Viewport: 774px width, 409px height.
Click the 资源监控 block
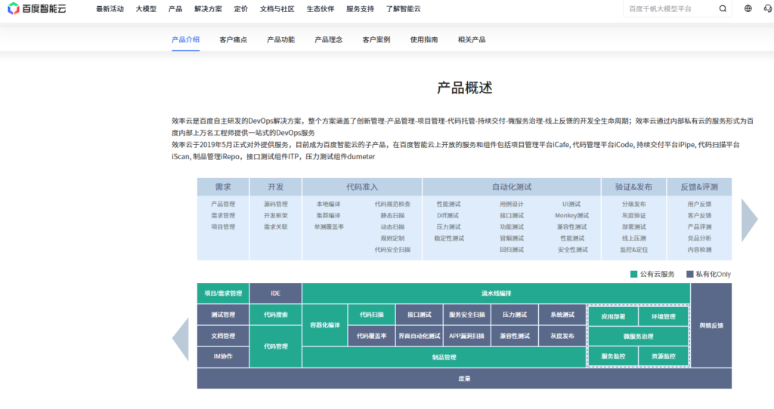coord(664,355)
